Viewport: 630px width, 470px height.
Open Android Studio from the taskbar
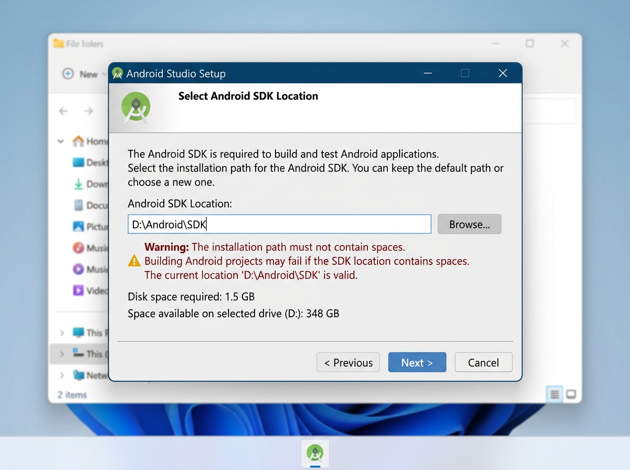tap(314, 453)
